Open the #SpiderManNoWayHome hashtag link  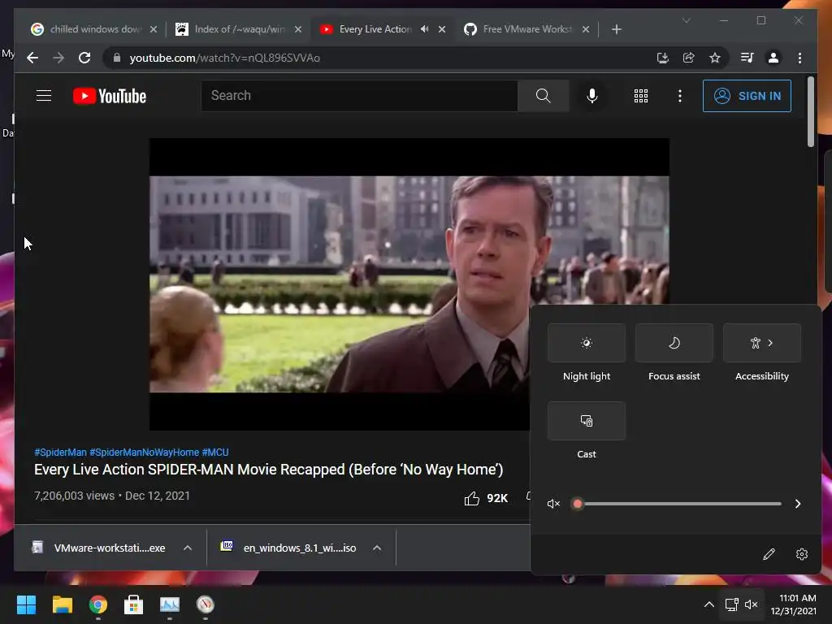[x=145, y=452]
